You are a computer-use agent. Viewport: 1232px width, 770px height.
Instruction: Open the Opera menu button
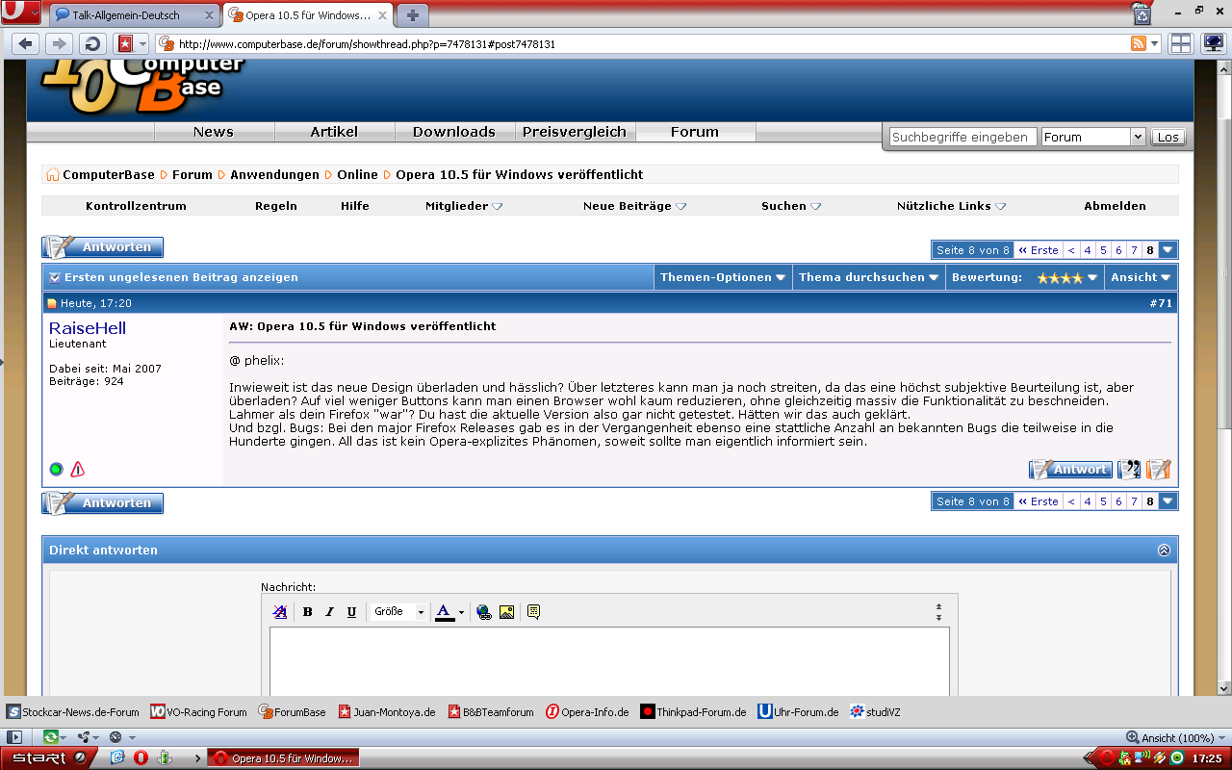tap(20, 13)
